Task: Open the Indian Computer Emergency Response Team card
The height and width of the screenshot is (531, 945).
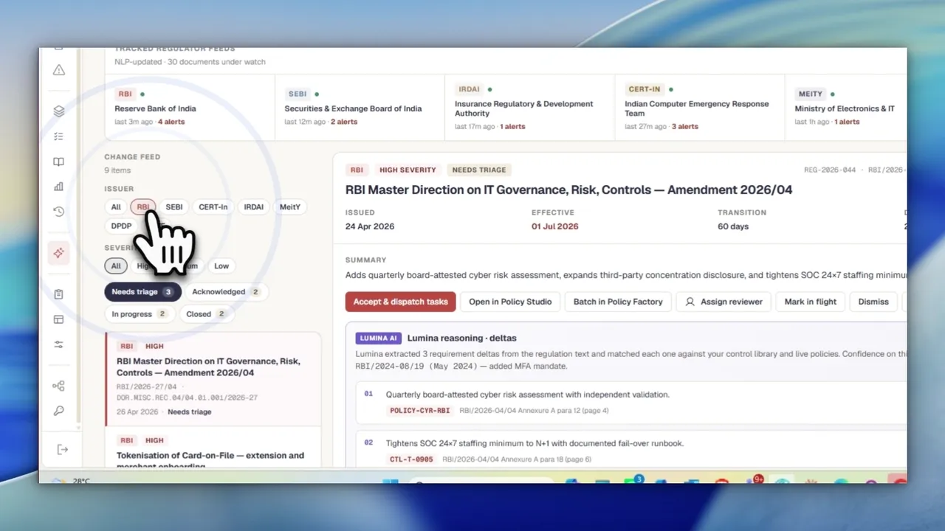Action: [x=699, y=107]
